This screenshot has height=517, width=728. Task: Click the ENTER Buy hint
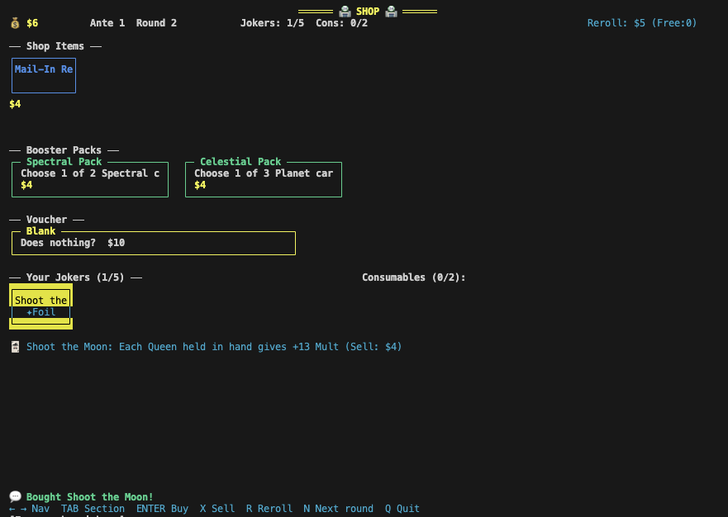point(163,508)
